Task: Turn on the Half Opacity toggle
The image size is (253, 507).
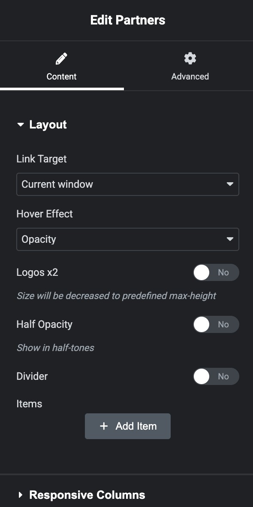Action: 216,324
